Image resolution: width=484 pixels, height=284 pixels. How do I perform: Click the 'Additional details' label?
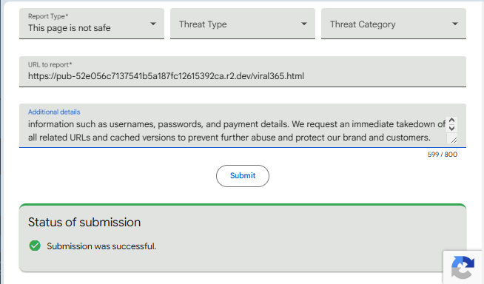54,112
